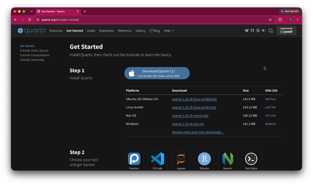The width and height of the screenshot is (313, 185).
Task: Open the site search magnifier
Action: tap(271, 31)
